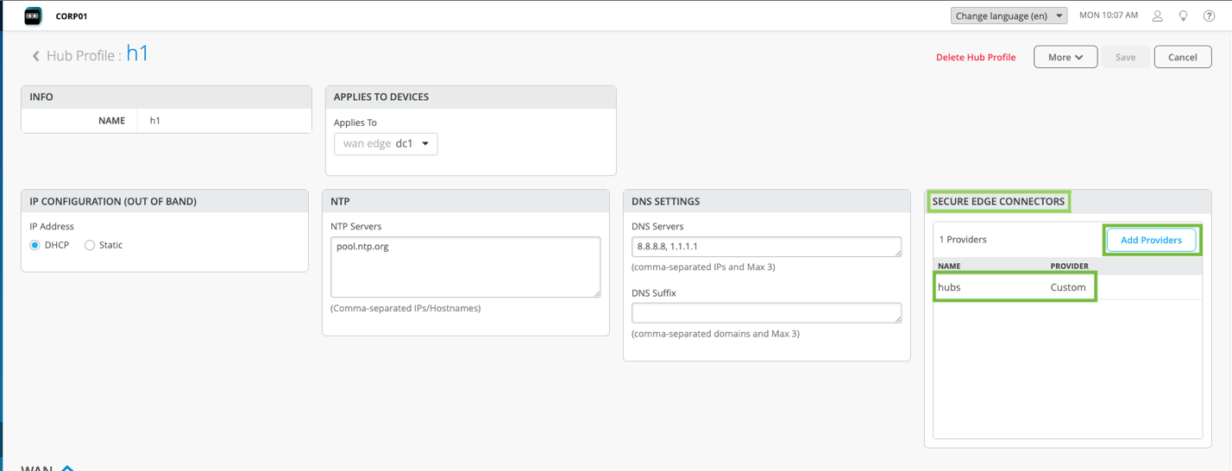
Task: Open the Applies To wan edge dropdown
Action: (386, 143)
